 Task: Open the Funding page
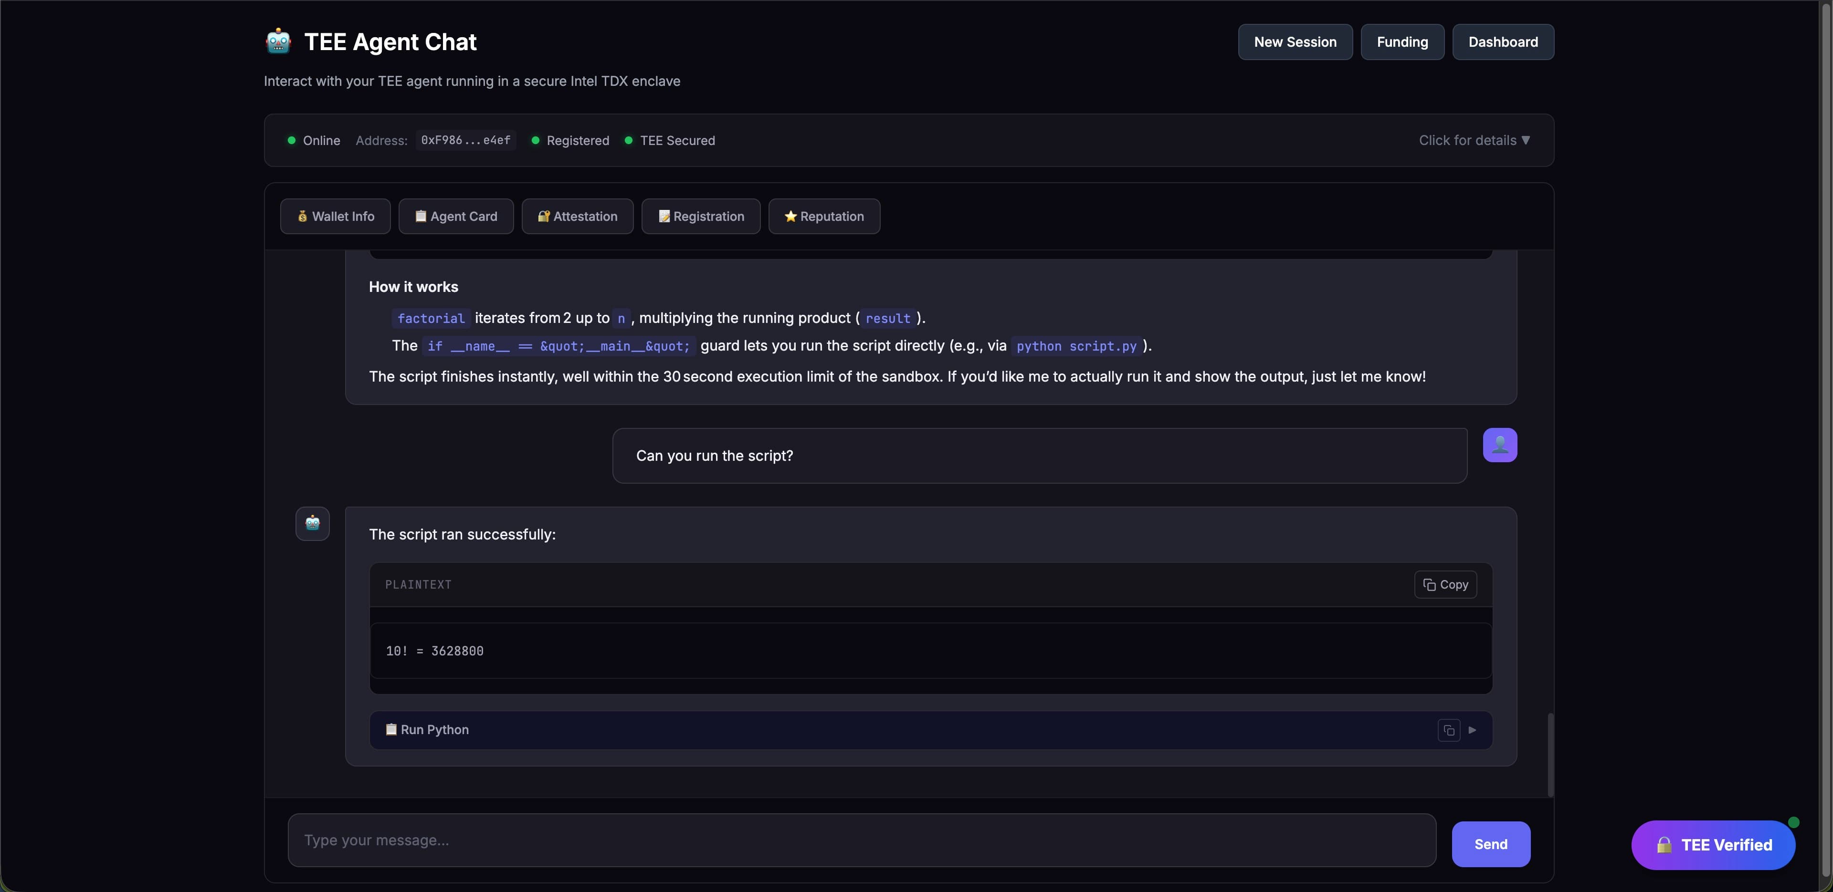[1402, 42]
